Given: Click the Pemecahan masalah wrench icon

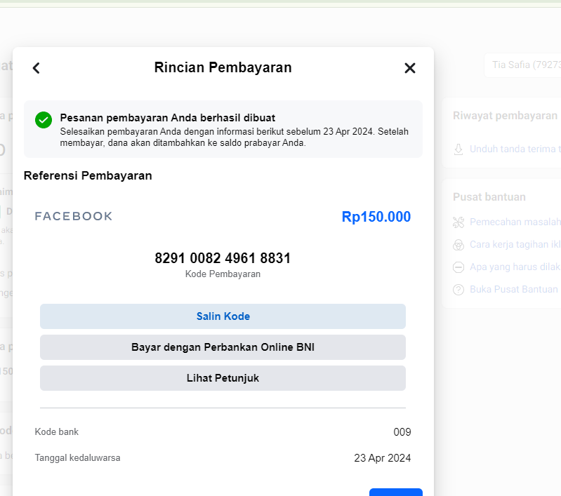Looking at the screenshot, I should (x=458, y=222).
